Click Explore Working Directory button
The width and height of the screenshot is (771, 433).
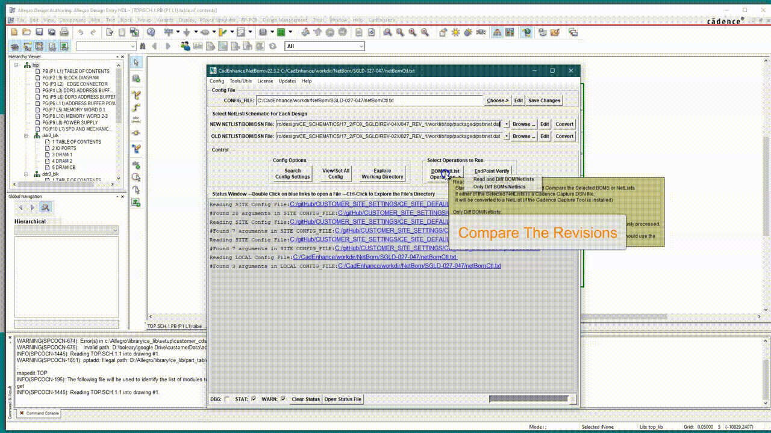[382, 174]
